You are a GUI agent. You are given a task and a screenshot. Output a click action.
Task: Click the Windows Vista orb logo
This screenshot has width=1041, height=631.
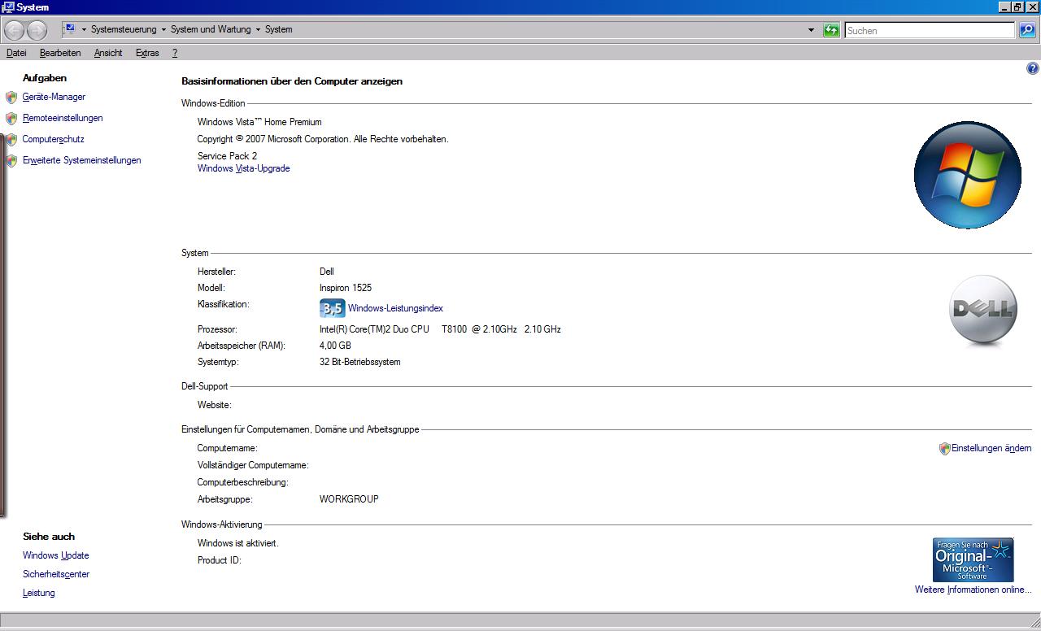tap(967, 176)
